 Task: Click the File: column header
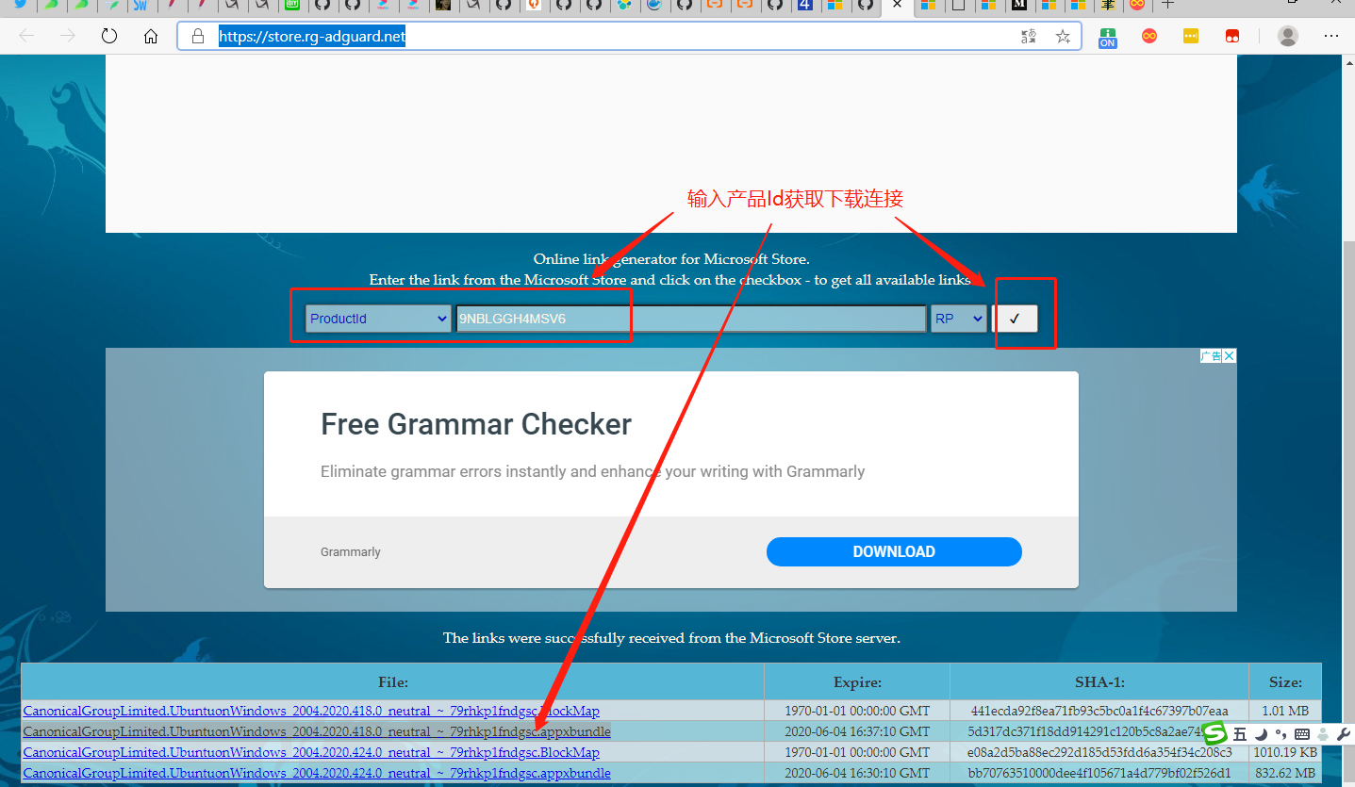point(392,681)
